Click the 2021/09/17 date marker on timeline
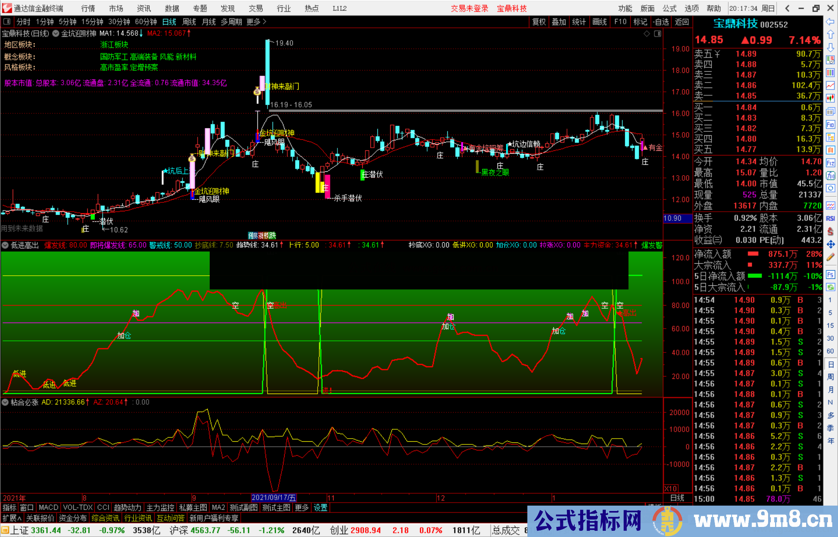838x537 pixels. pos(274,497)
